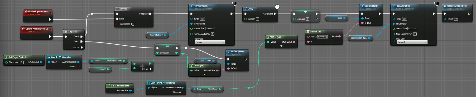
Task: Click the Delay node title
Action: (x=250, y=9)
